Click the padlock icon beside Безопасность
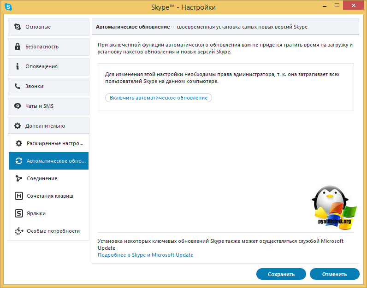The image size is (367, 288). 18,47
